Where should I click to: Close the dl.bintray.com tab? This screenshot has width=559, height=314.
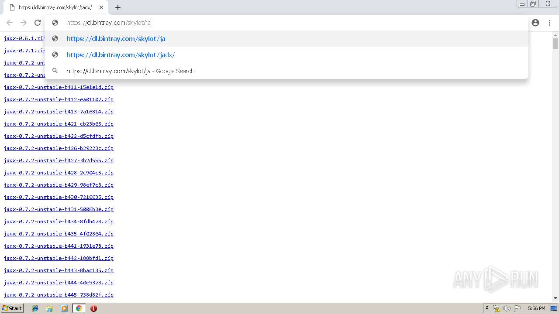[101, 7]
